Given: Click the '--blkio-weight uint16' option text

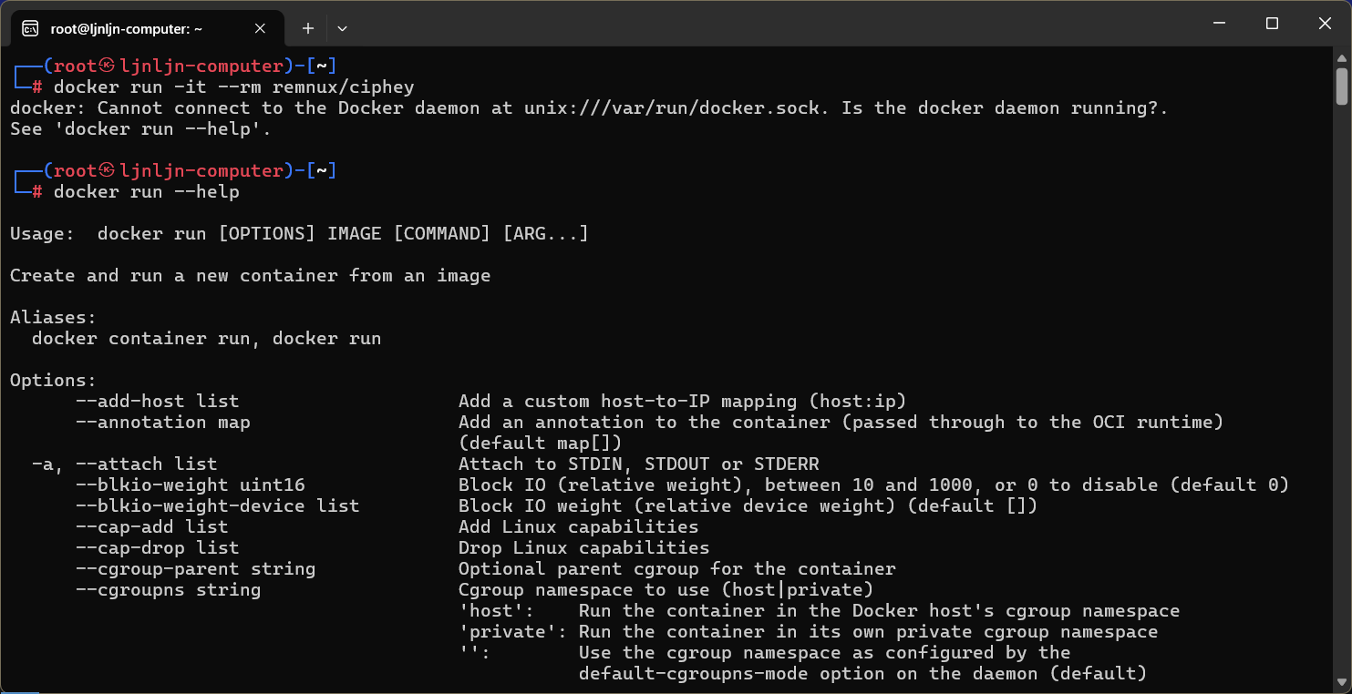Looking at the screenshot, I should click(190, 485).
